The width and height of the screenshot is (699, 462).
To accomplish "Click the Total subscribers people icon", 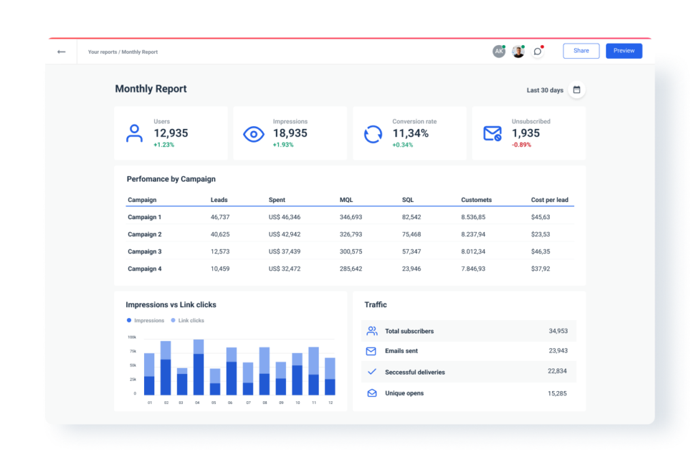I will [371, 331].
